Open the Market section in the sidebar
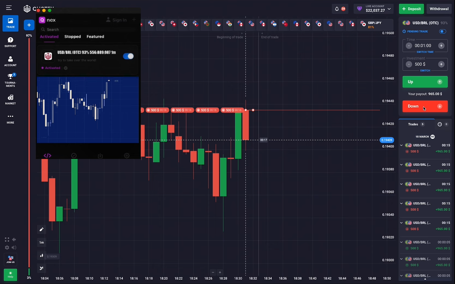Viewport: 455px width, 284px height. (x=10, y=99)
